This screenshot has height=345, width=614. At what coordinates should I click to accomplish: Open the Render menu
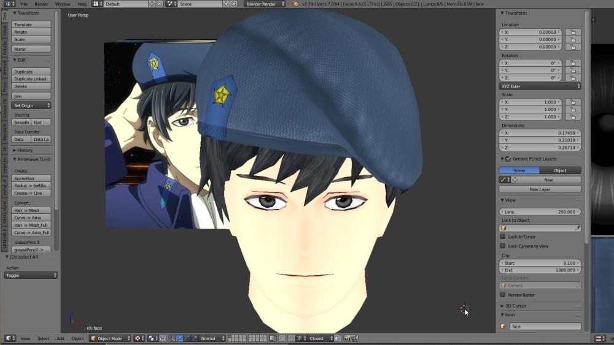coord(41,4)
